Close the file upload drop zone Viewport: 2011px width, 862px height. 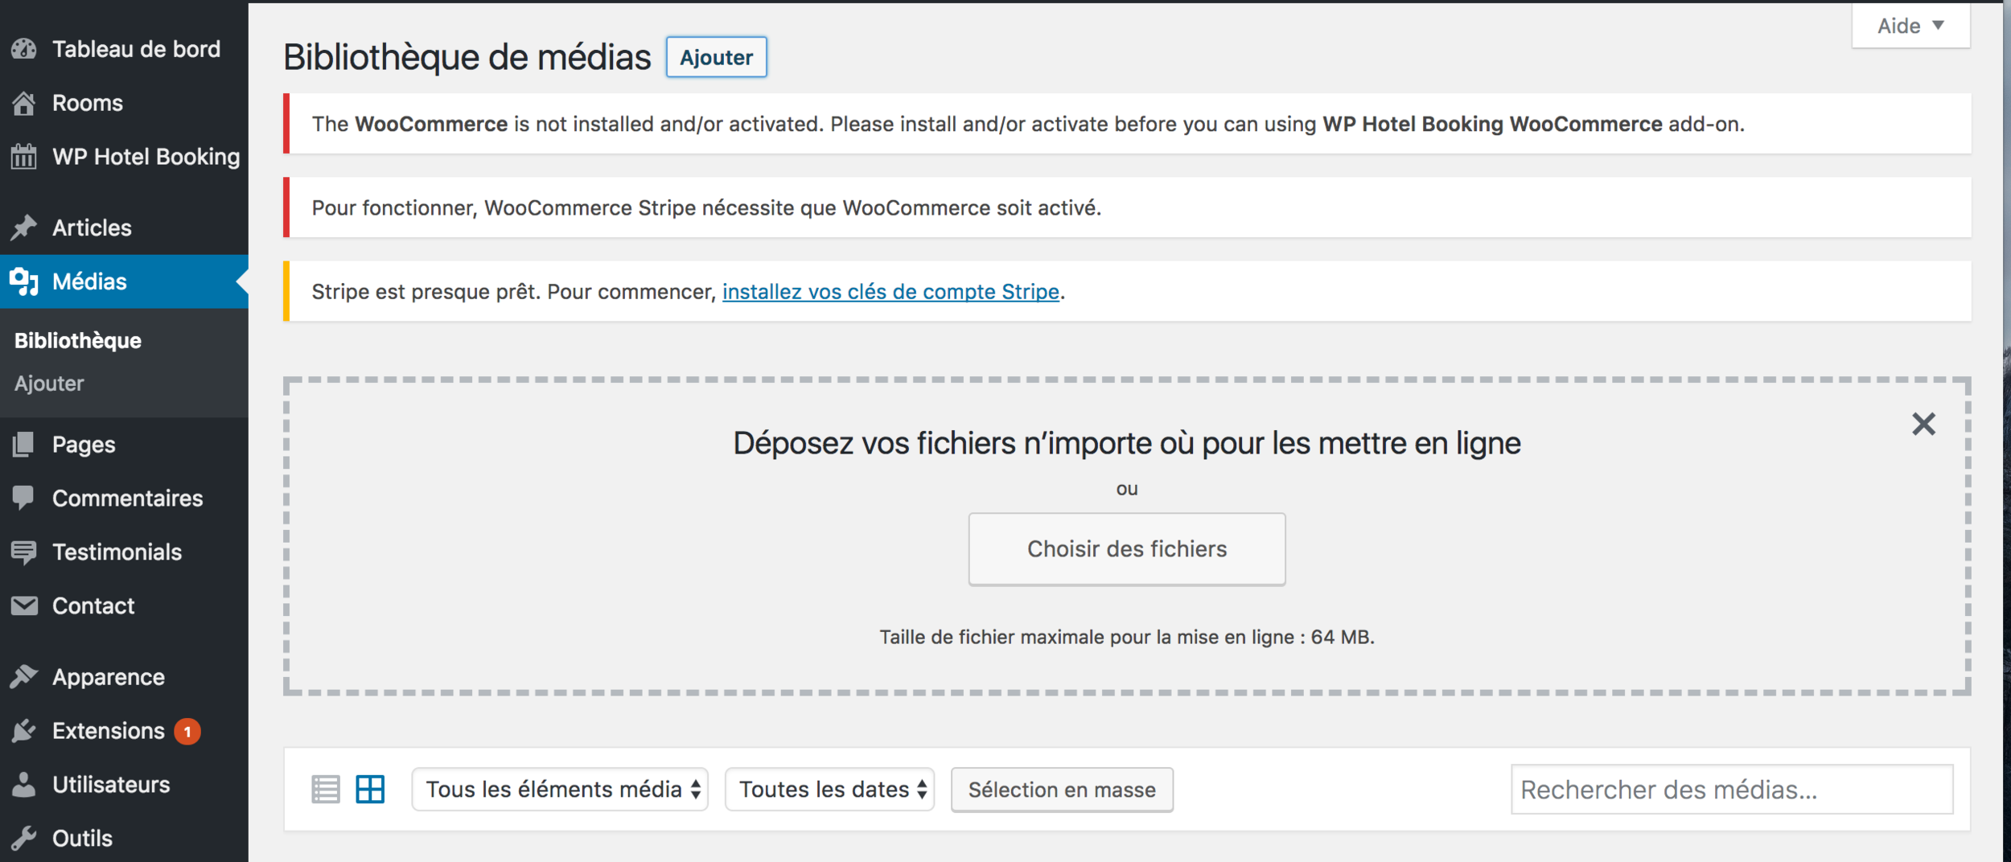tap(1923, 424)
